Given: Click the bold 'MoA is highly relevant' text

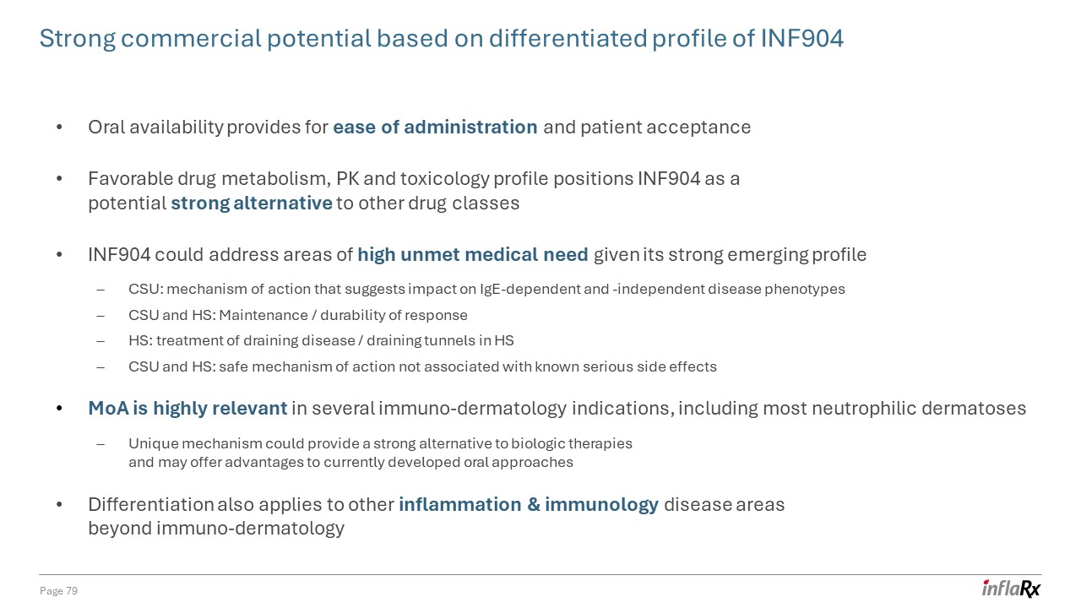Looking at the screenshot, I should [187, 409].
